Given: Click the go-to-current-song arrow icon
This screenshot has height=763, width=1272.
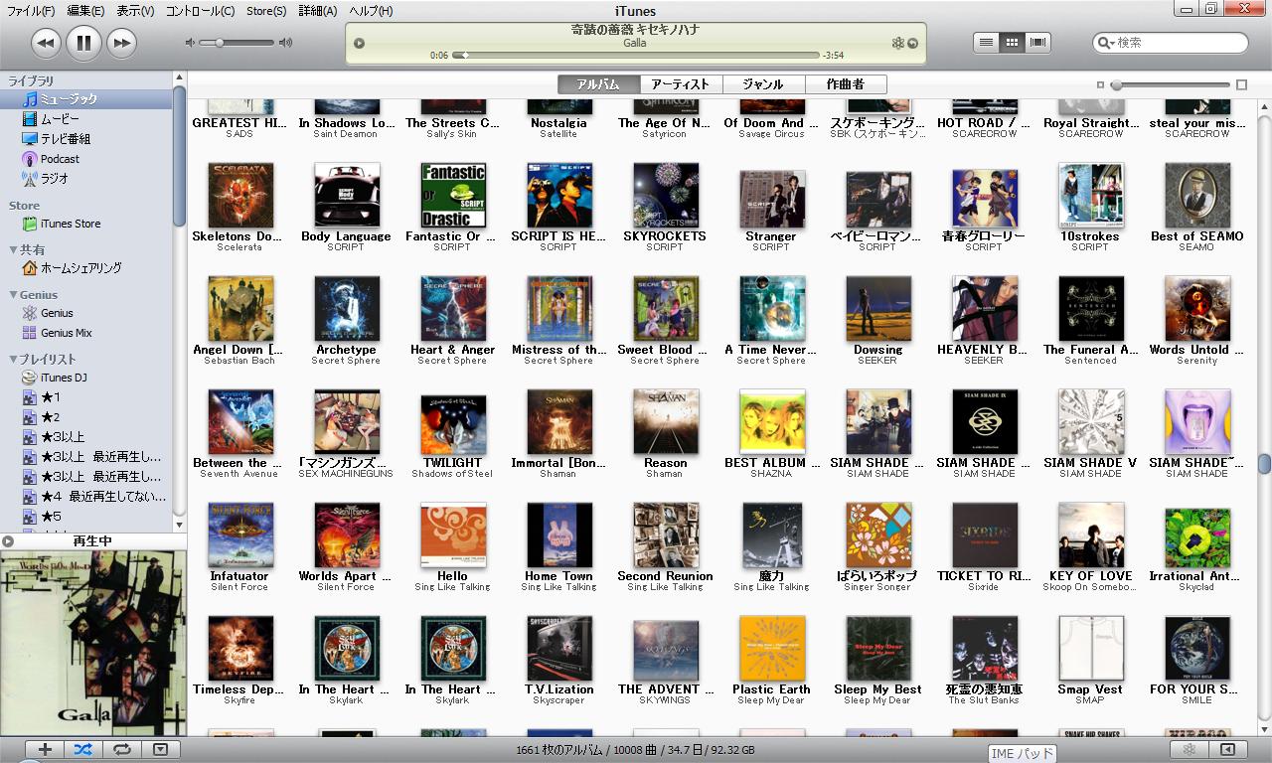Looking at the screenshot, I should click(x=912, y=43).
